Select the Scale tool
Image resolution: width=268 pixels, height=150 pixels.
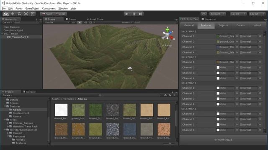[x=26, y=14]
